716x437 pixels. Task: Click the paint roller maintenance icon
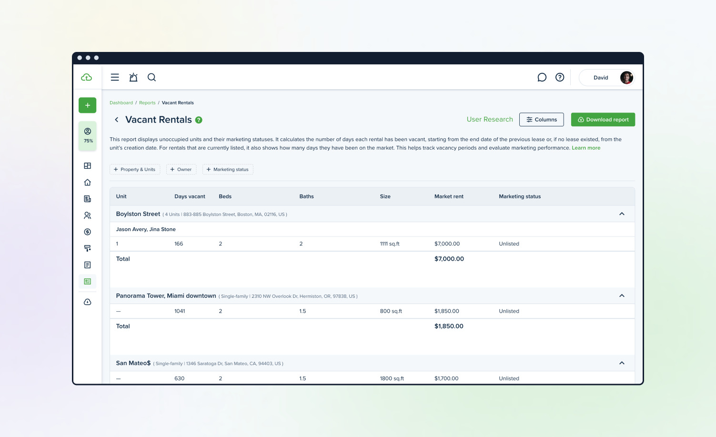pyautogui.click(x=87, y=248)
